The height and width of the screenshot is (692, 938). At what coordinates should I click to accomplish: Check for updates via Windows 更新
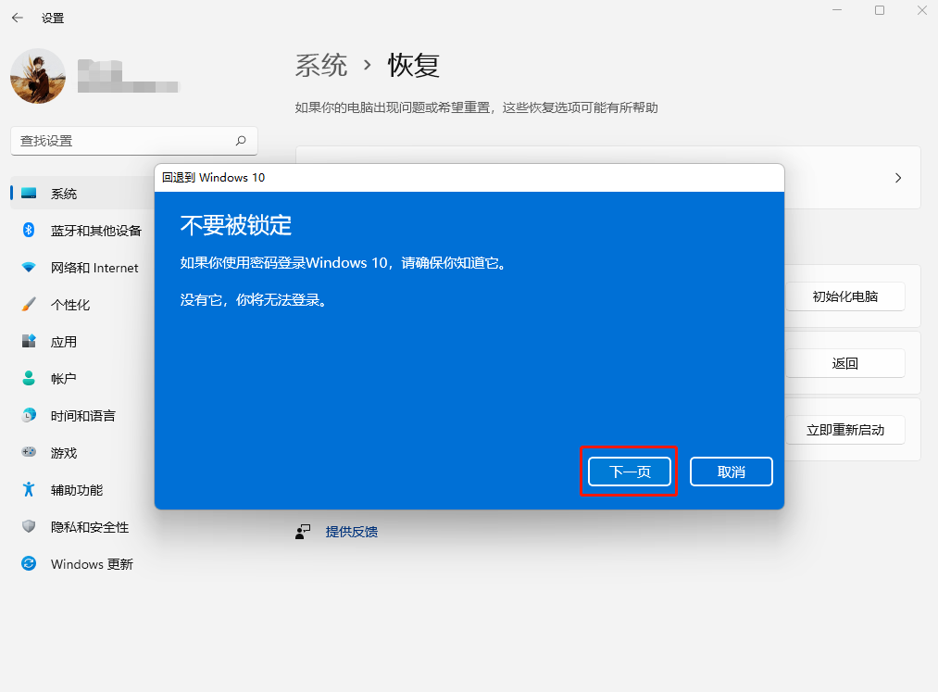coord(92,563)
